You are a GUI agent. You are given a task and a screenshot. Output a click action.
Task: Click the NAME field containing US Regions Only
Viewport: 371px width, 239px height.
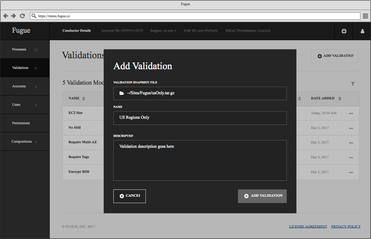click(x=200, y=118)
